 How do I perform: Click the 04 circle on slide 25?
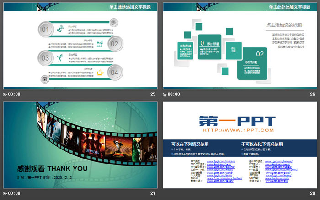click(x=115, y=72)
